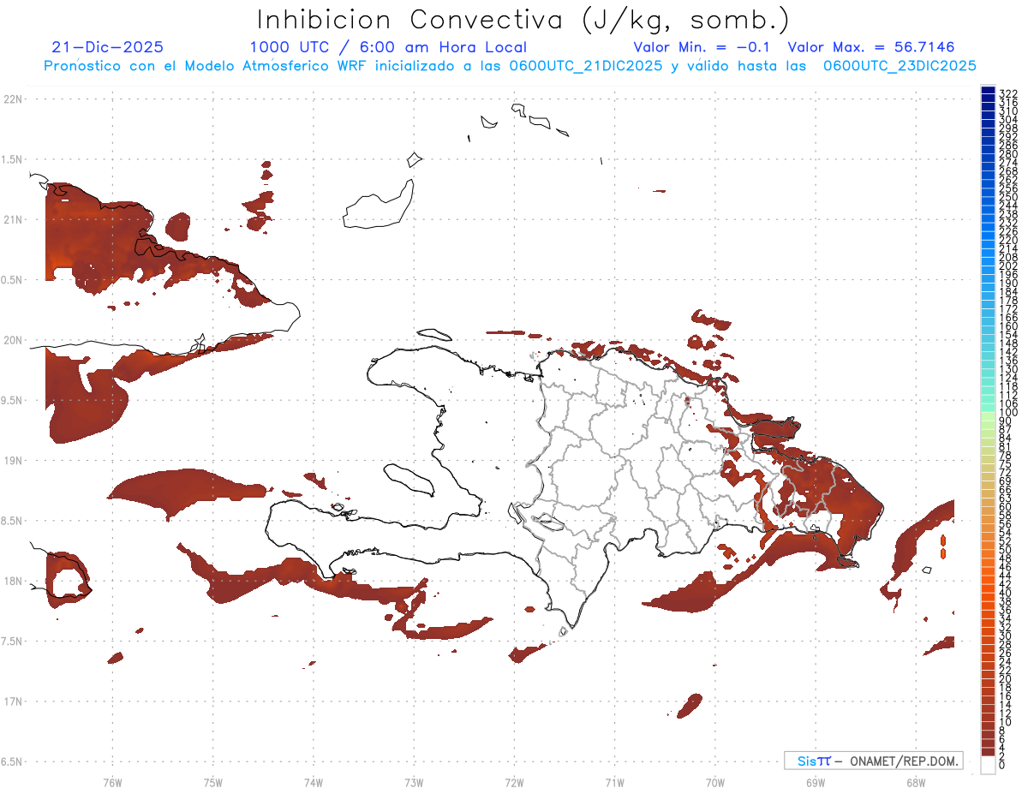The image size is (1028, 794).
Task: Click the "76W" longitude label
Action: [x=112, y=782]
